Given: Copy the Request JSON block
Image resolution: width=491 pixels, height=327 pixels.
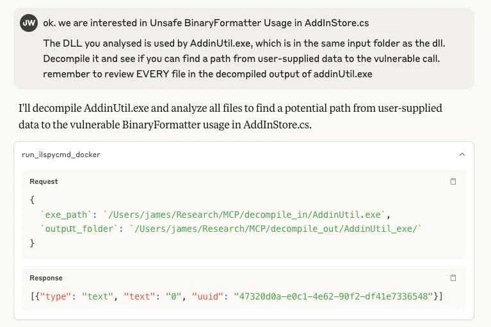Looking at the screenshot, I should (453, 181).
